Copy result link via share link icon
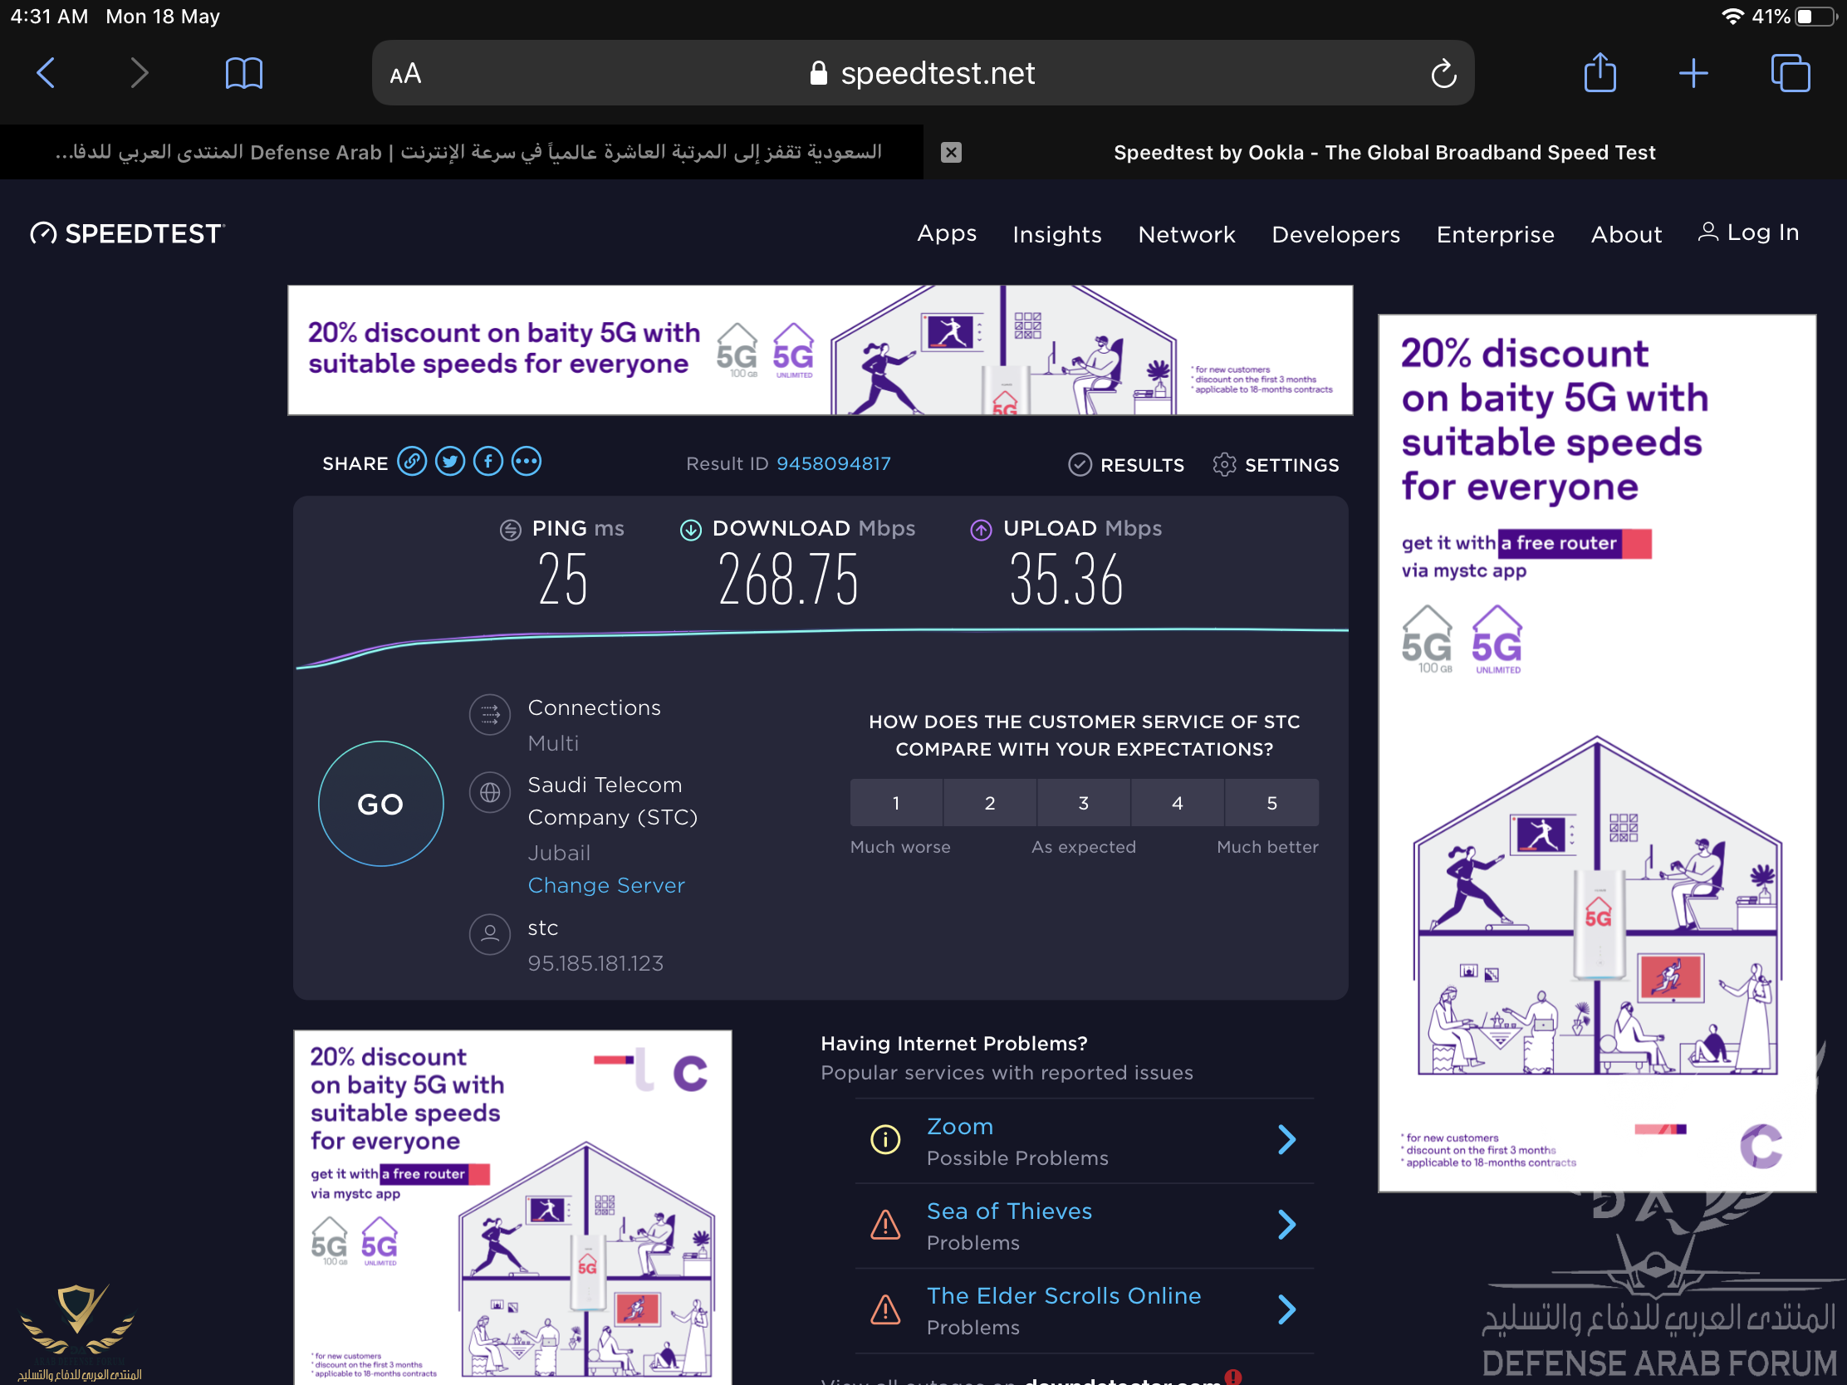This screenshot has width=1847, height=1385. [412, 462]
